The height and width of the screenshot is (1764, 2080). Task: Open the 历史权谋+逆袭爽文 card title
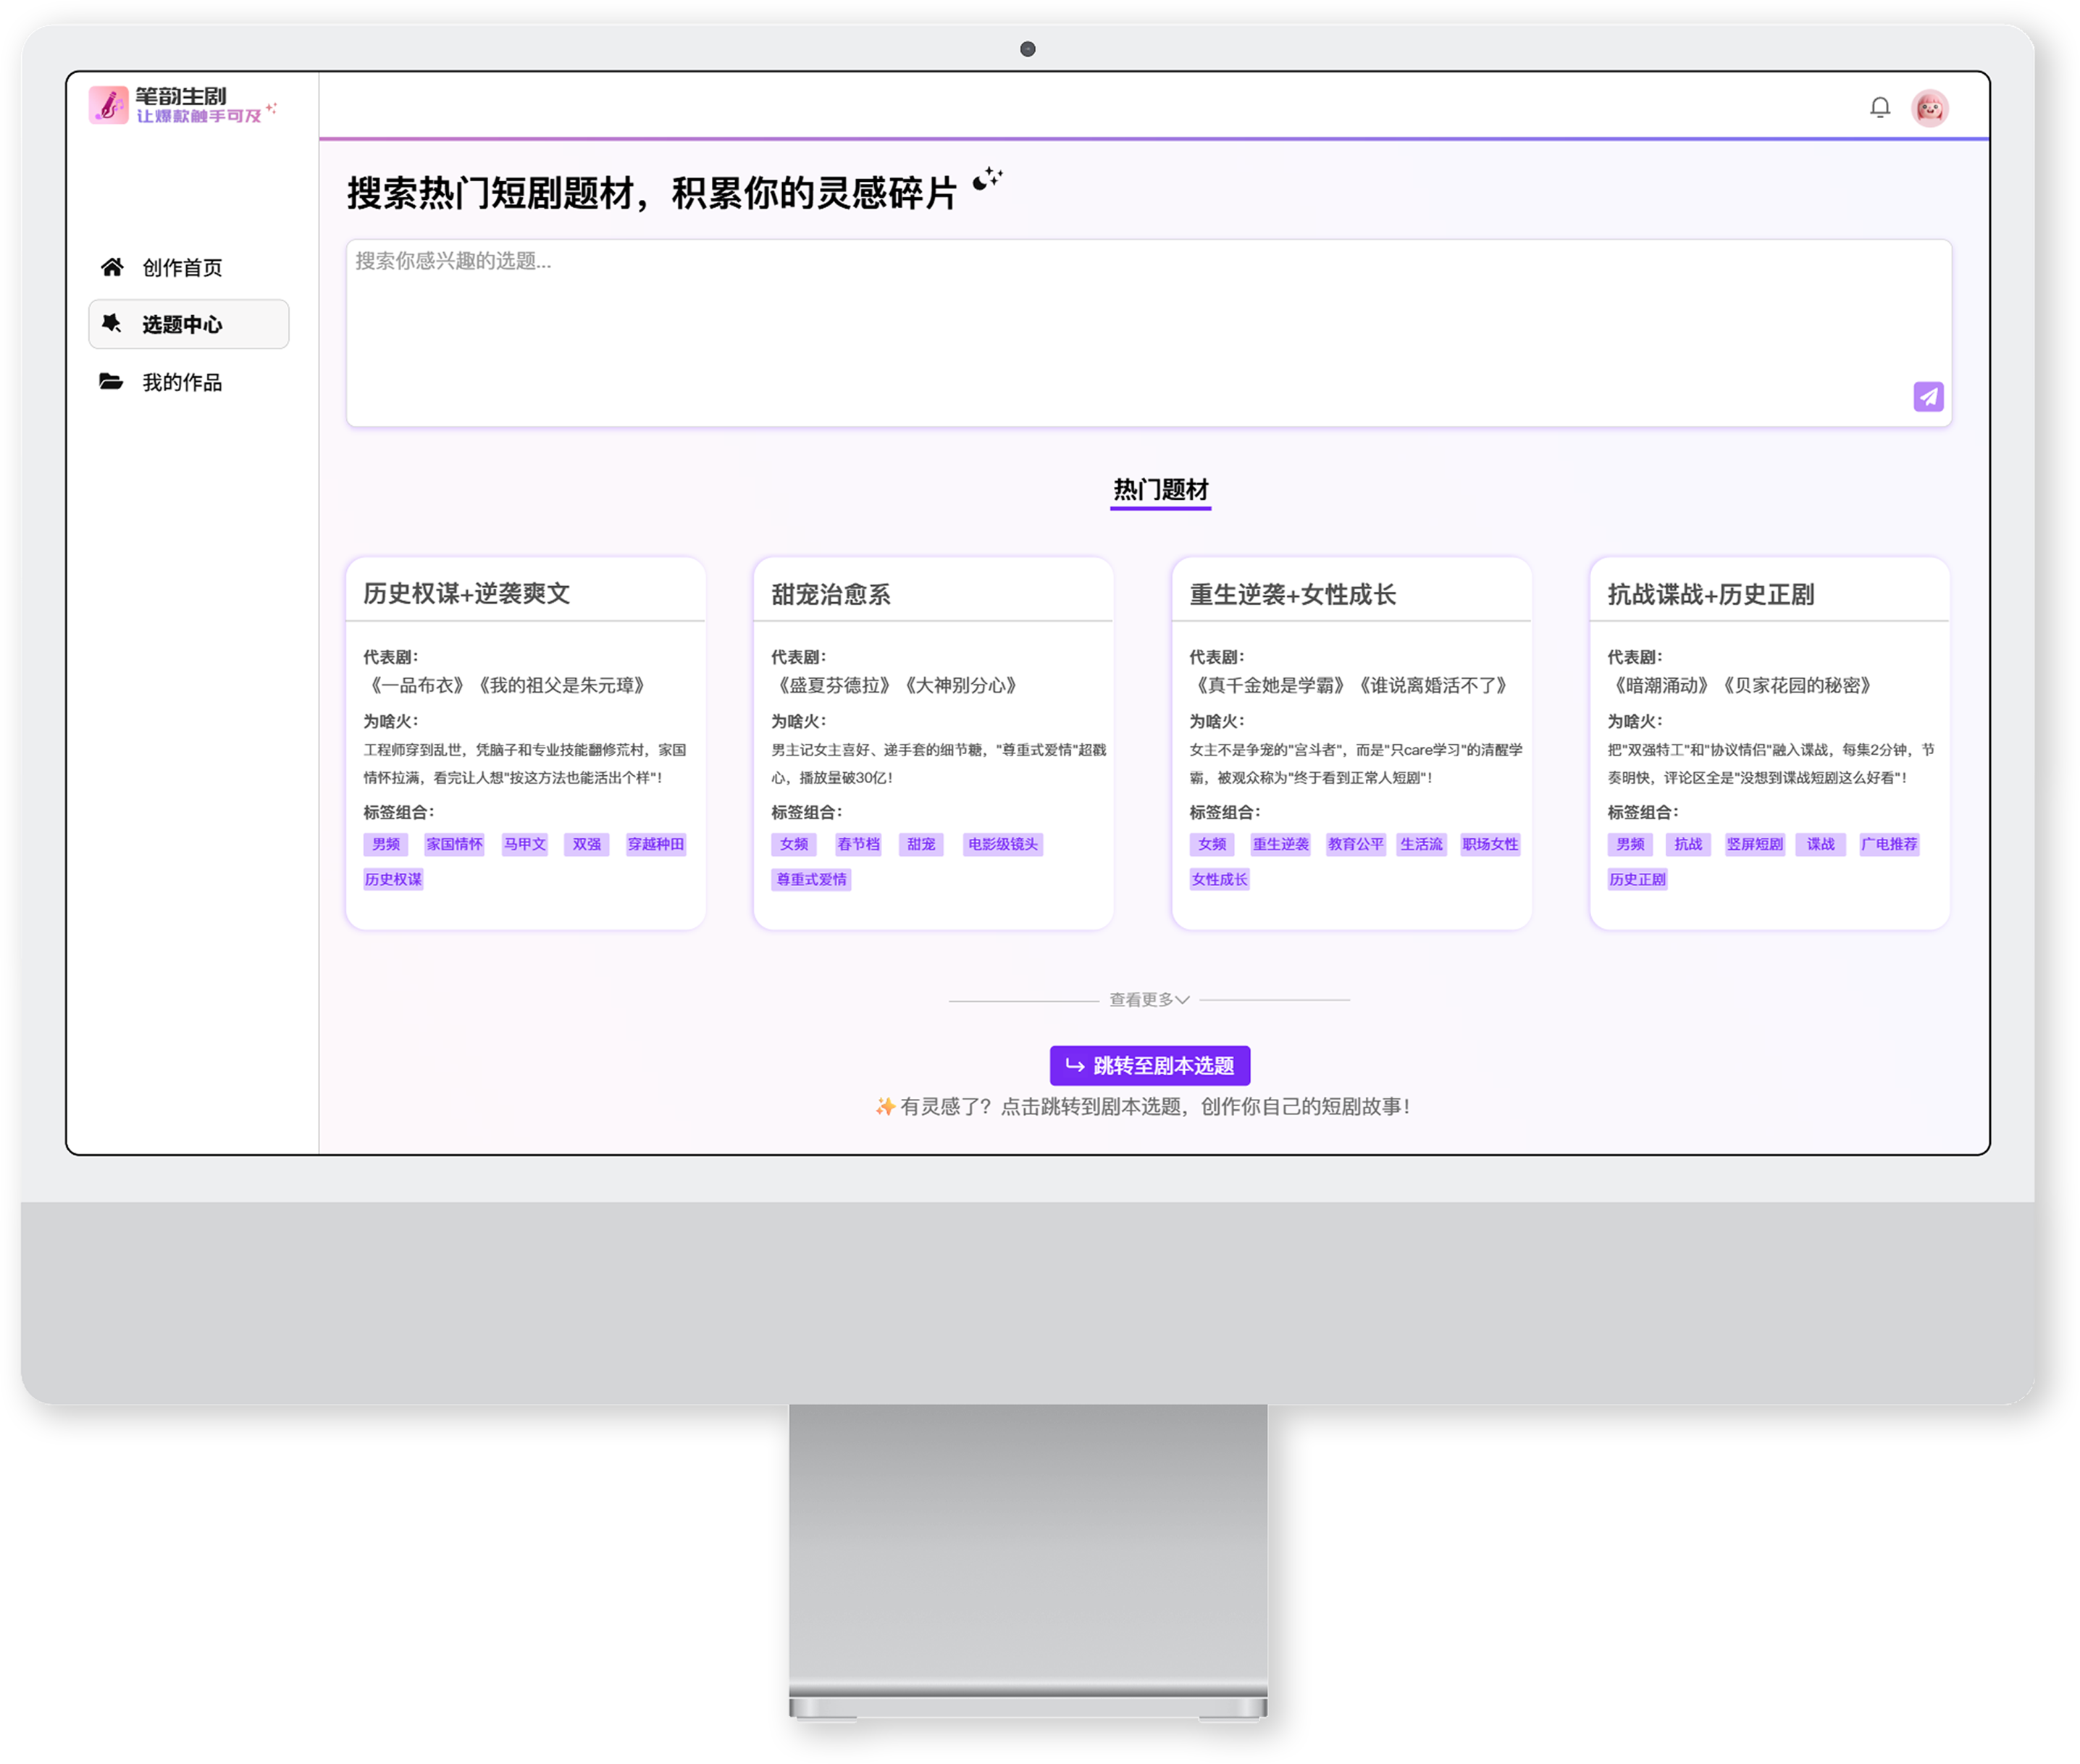click(x=467, y=593)
